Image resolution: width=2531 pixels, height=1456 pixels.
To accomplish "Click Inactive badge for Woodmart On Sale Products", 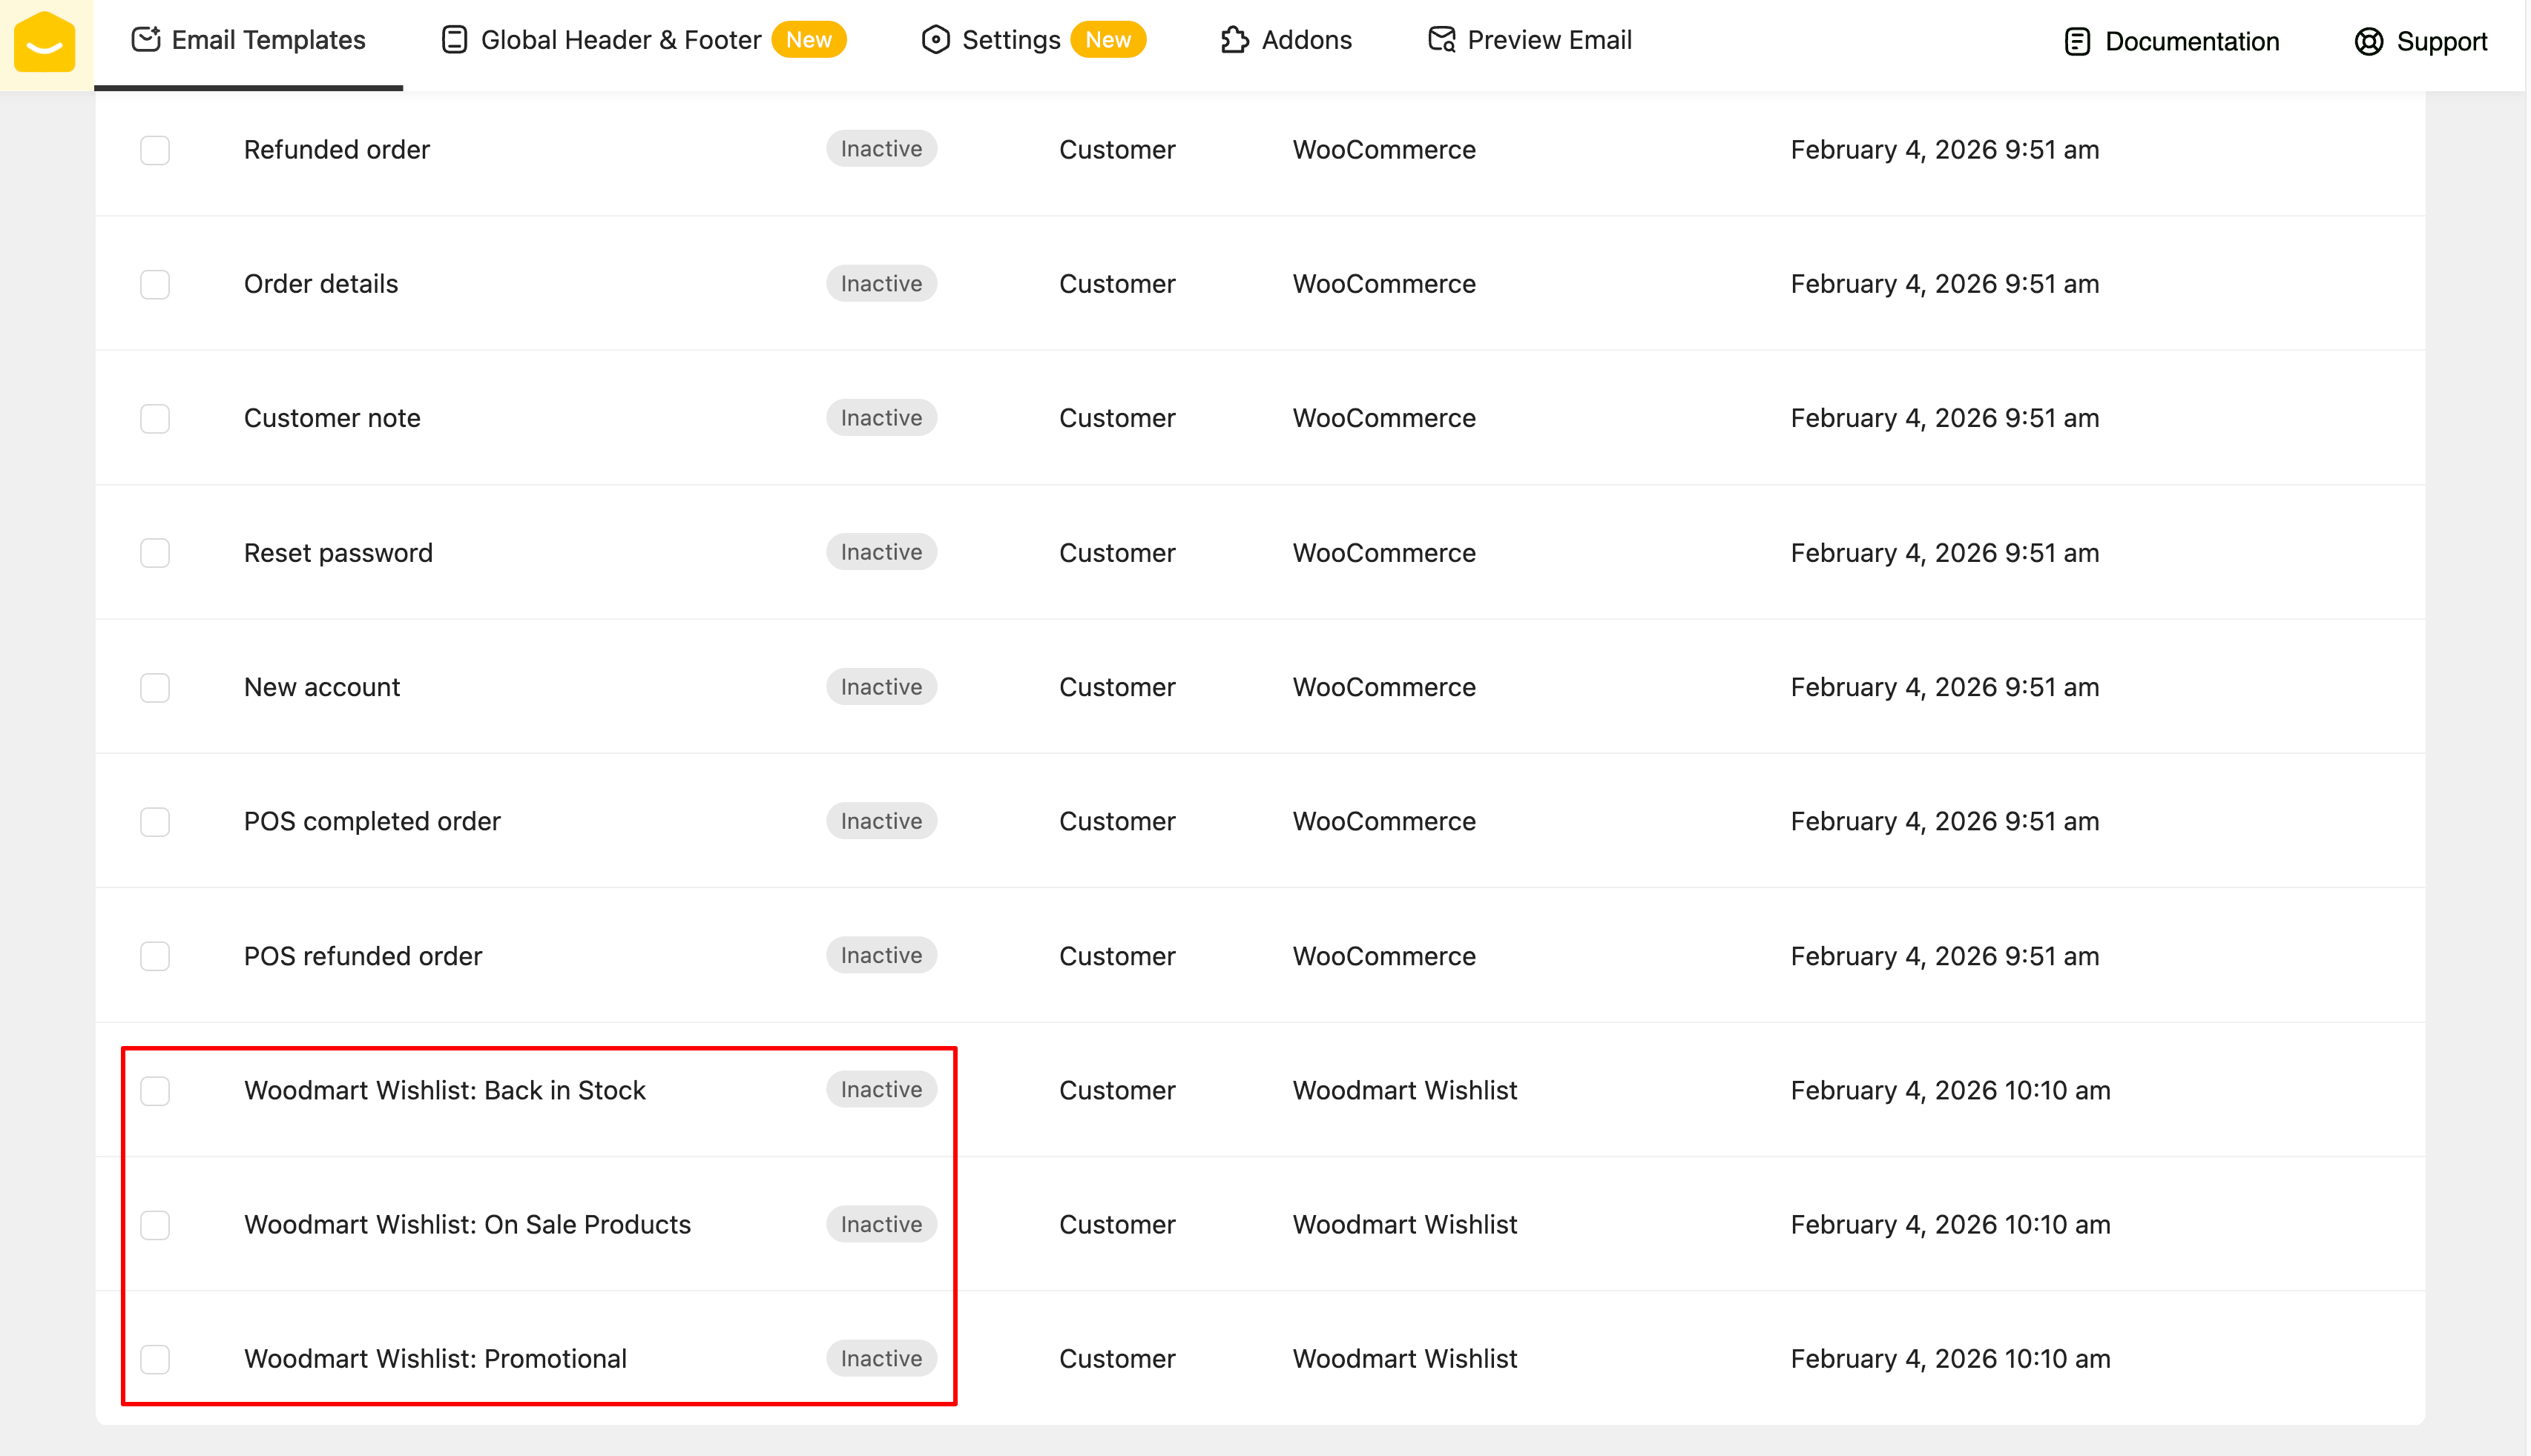I will pyautogui.click(x=881, y=1224).
